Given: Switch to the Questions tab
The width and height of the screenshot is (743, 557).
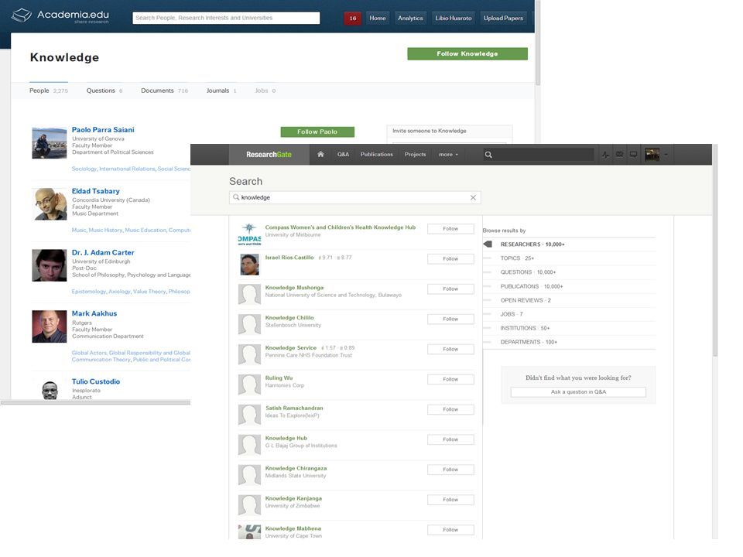Looking at the screenshot, I should click(x=104, y=91).
